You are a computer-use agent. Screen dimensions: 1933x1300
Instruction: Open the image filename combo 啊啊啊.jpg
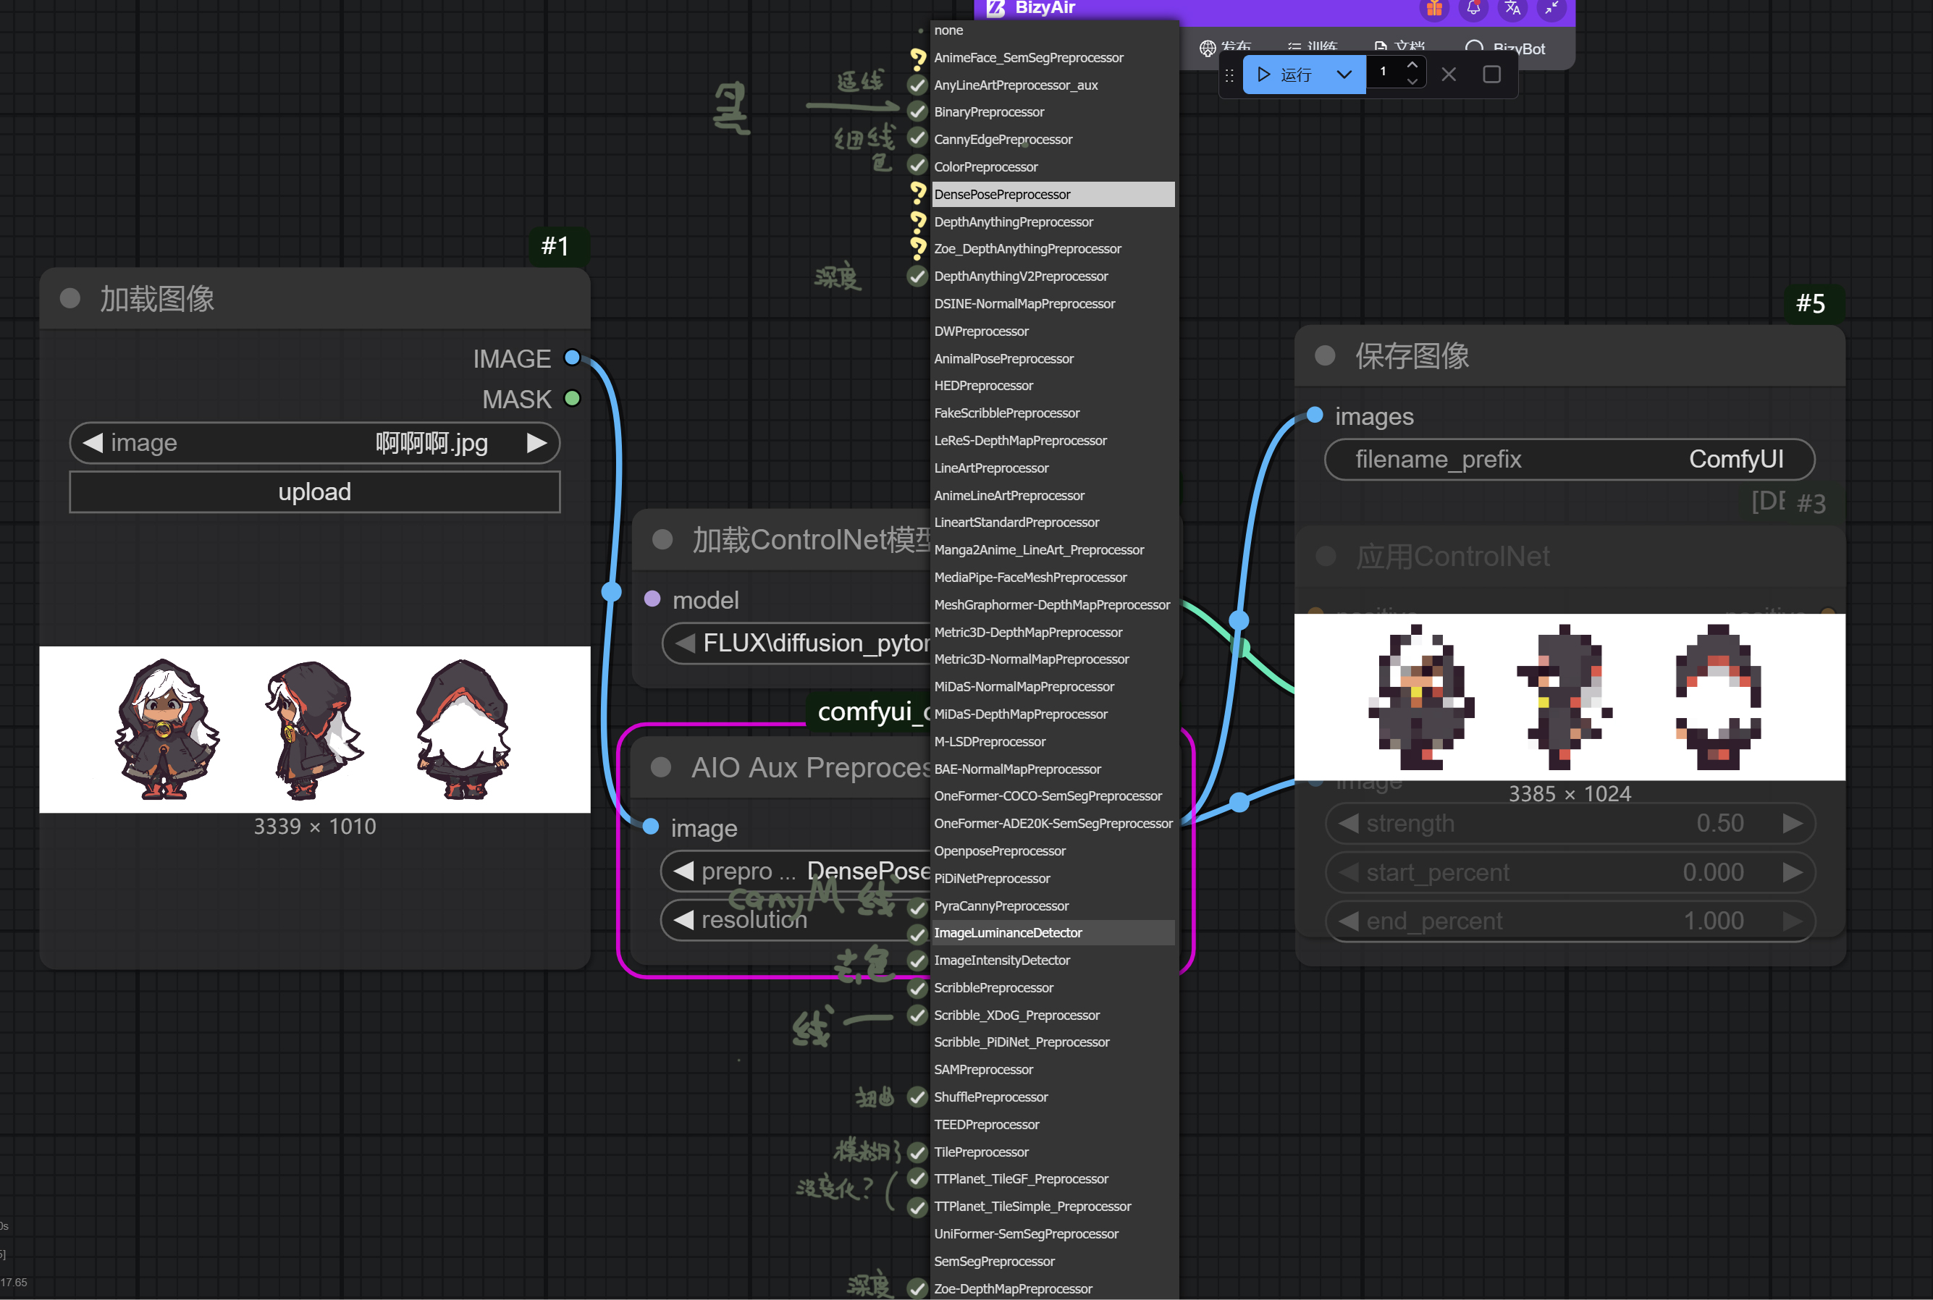click(x=431, y=443)
